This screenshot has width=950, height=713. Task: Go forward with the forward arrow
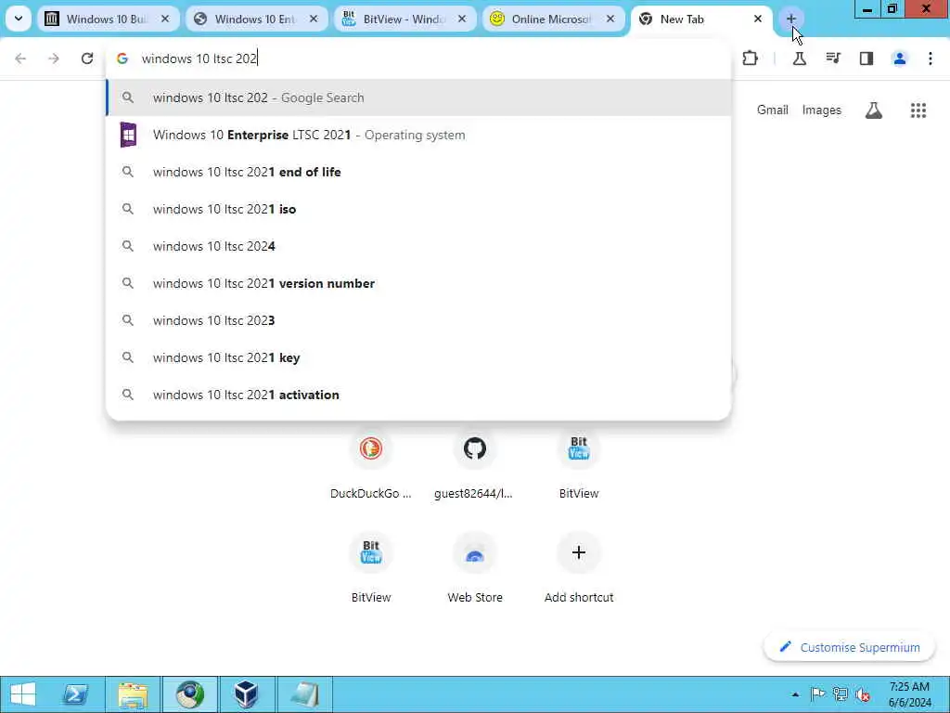point(54,58)
